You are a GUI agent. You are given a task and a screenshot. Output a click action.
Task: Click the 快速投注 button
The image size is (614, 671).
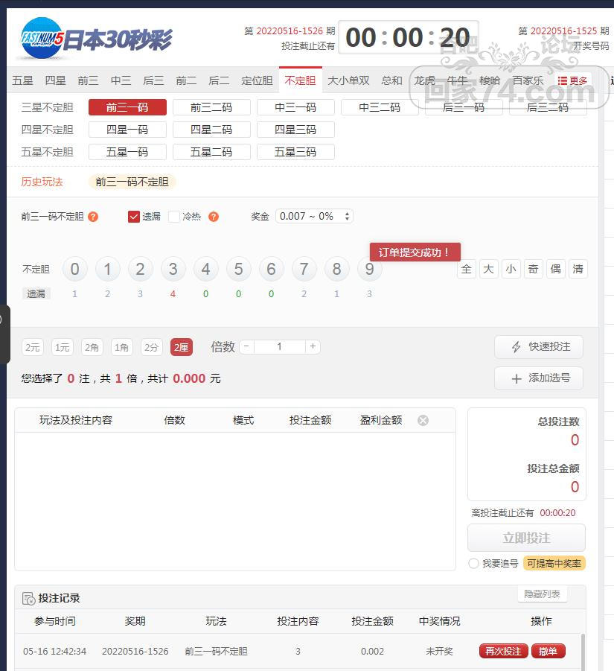539,346
